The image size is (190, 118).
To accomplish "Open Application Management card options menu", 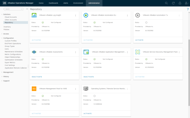I will [x=127, y=52].
